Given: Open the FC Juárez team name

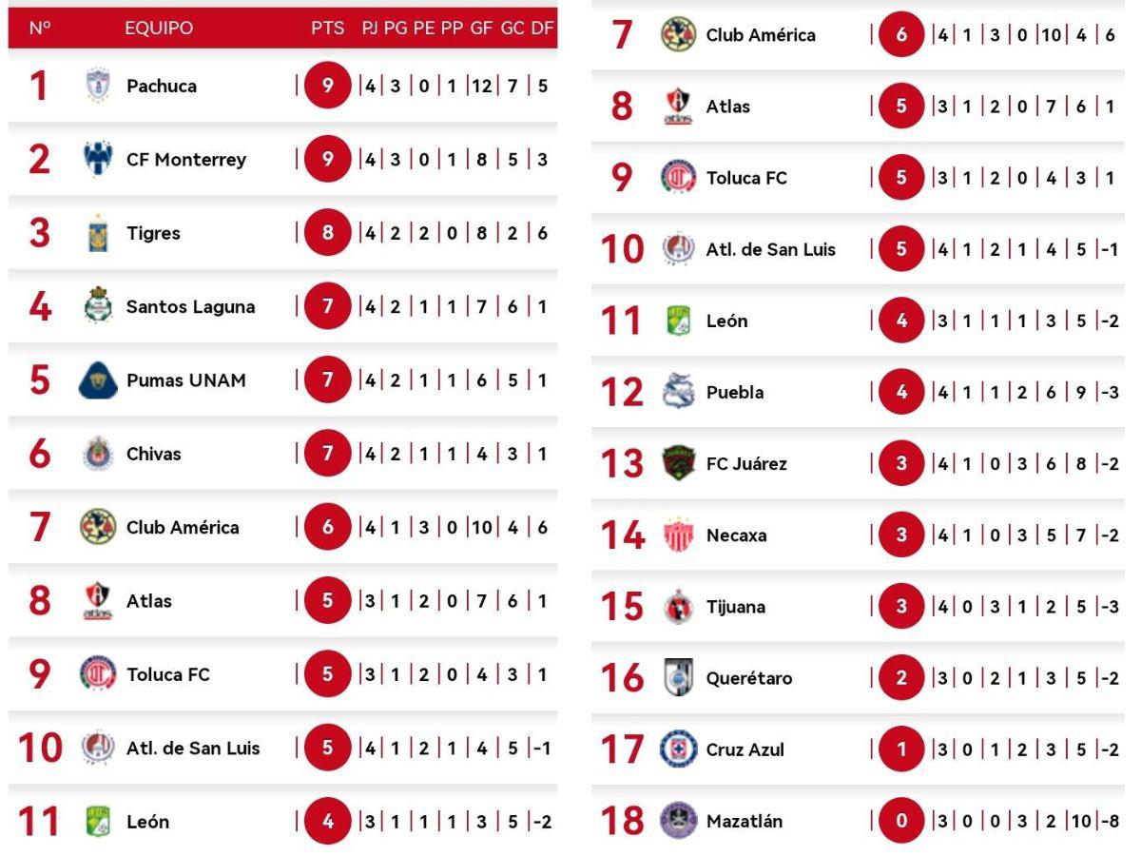Looking at the screenshot, I should coord(746,464).
